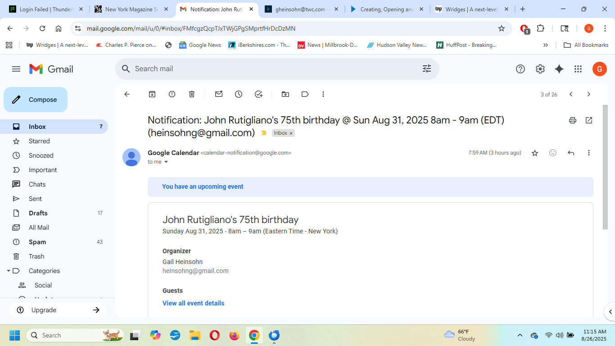This screenshot has width=615, height=346.
Task: Open search filter options in search bar
Action: 426,69
